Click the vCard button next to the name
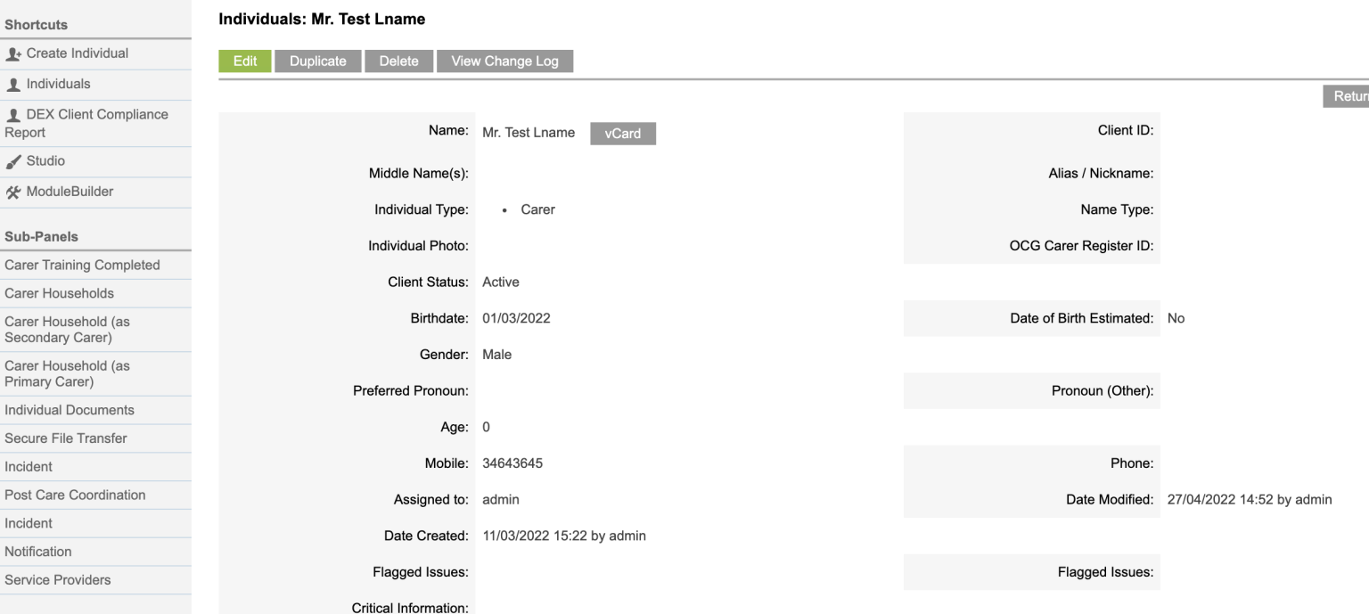Screen dimensions: 1369x614 [x=622, y=133]
